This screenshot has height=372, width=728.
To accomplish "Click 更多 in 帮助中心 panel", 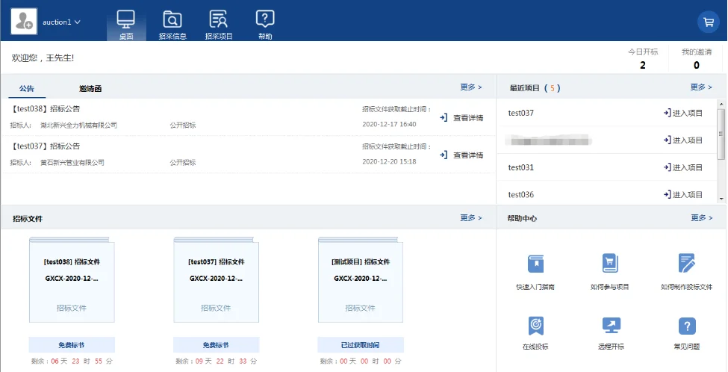I will coord(701,218).
